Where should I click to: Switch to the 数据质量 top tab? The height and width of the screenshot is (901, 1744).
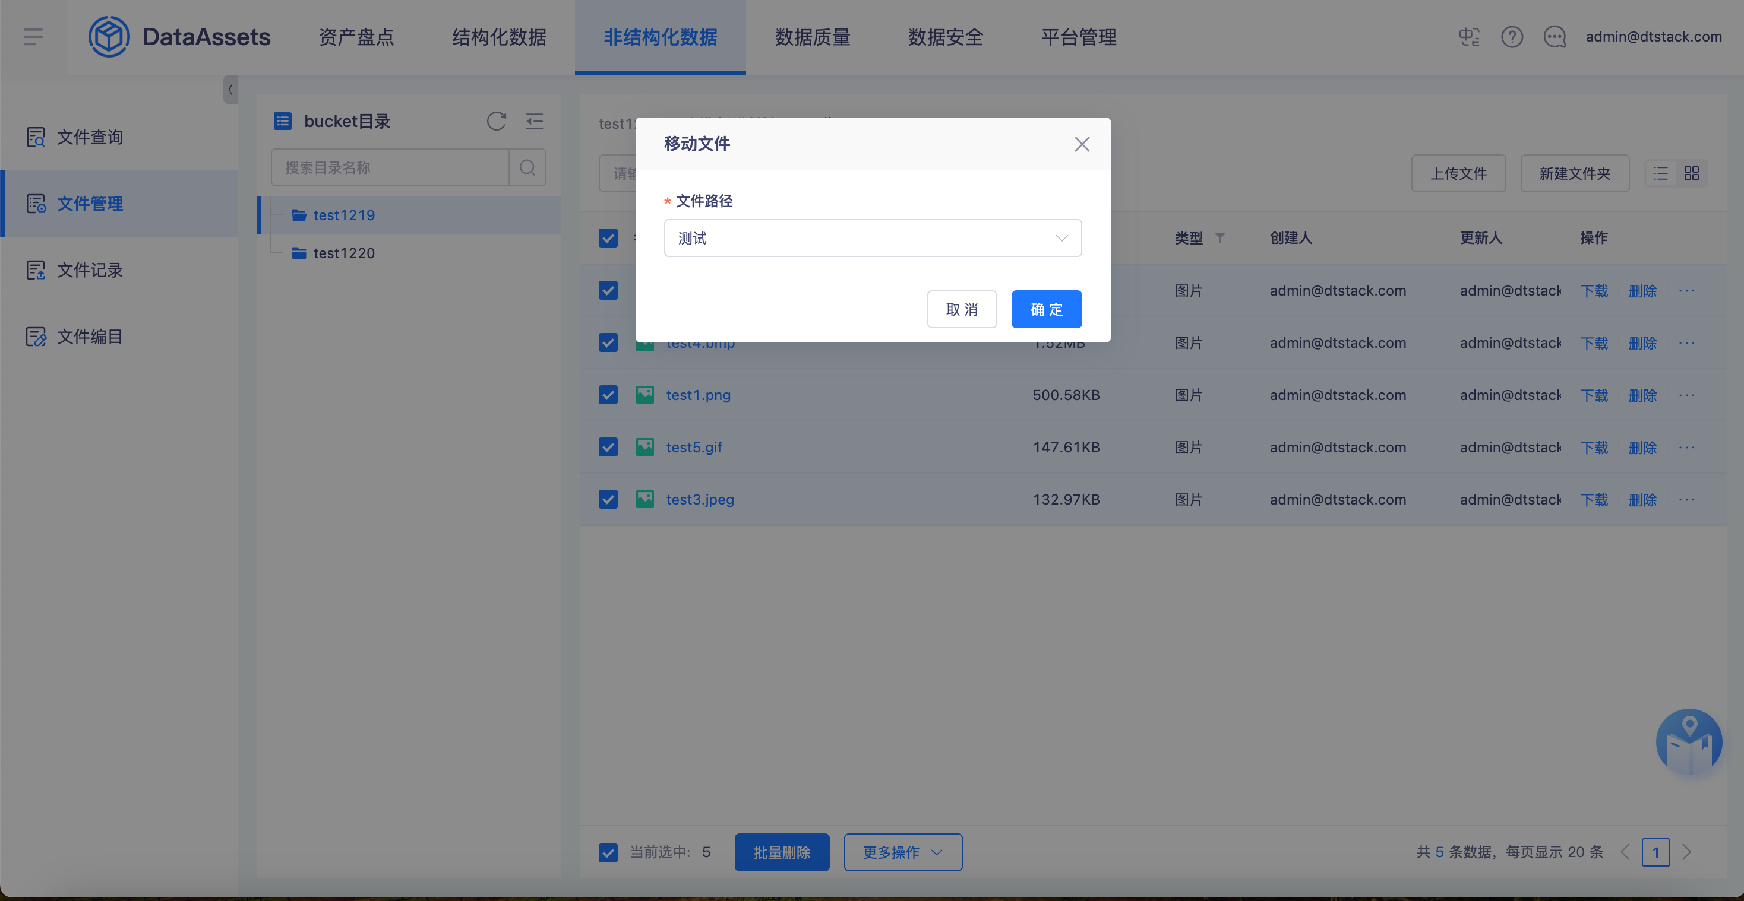[x=813, y=37]
